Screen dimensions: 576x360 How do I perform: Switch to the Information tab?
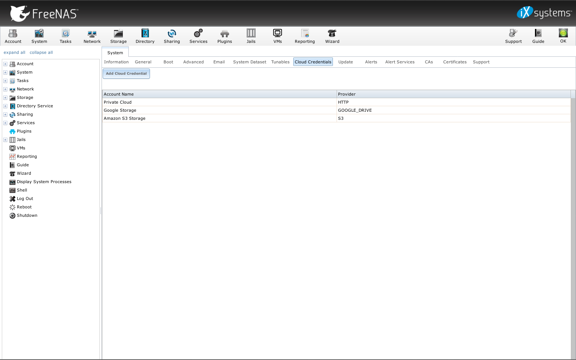(116, 62)
